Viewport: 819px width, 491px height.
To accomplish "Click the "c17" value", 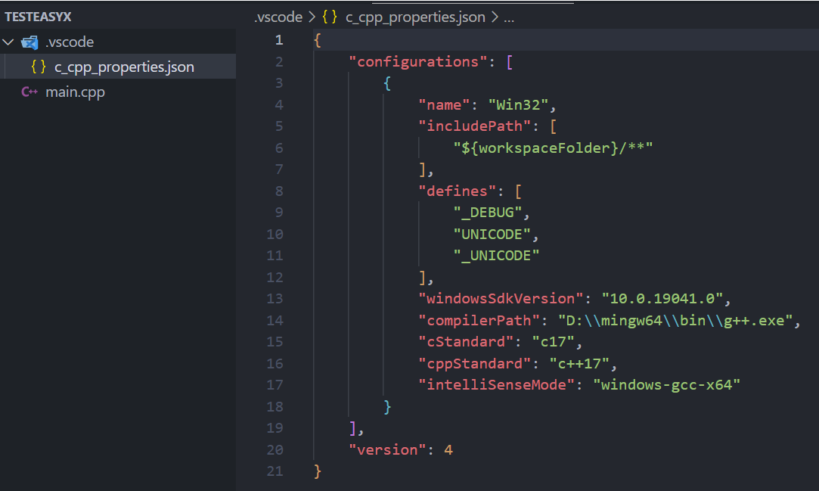I will (553, 342).
